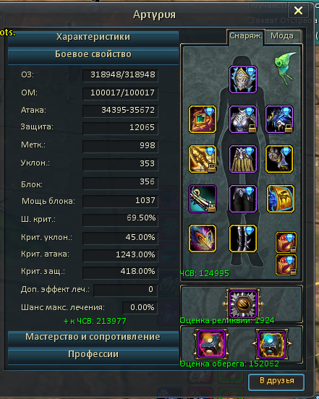Click the feather wings equipment icon

tap(203, 239)
